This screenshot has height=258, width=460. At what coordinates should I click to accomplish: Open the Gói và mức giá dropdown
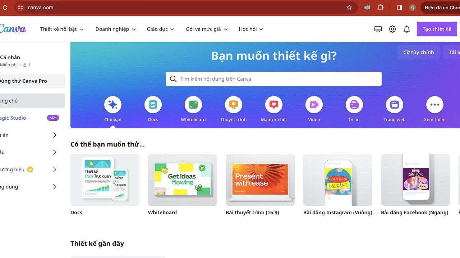point(207,29)
